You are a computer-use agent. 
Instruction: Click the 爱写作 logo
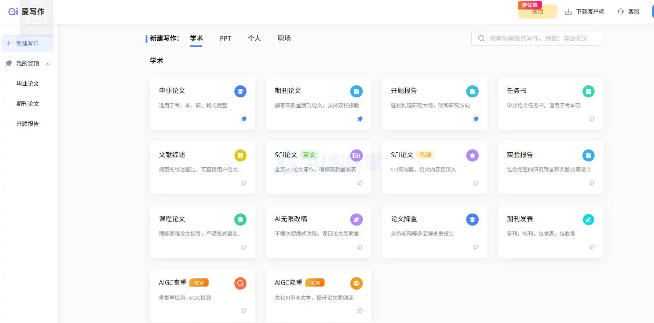coord(26,12)
